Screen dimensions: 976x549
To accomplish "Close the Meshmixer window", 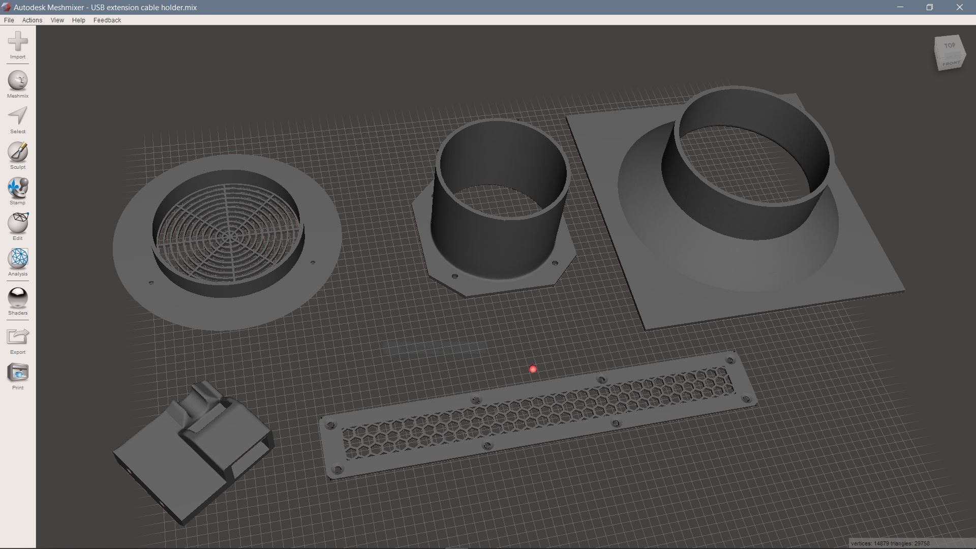I will click(960, 7).
